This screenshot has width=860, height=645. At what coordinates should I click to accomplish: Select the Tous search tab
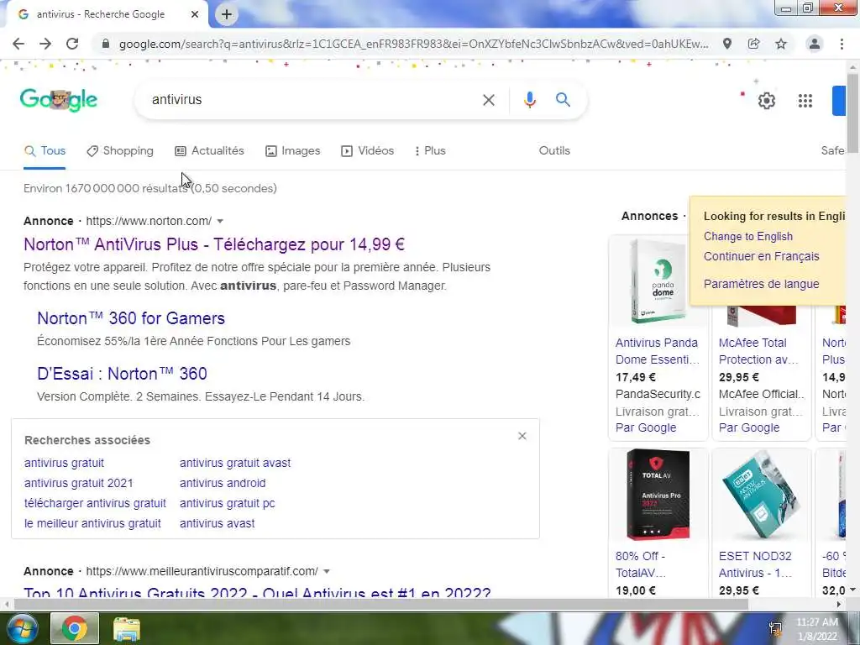coord(45,151)
